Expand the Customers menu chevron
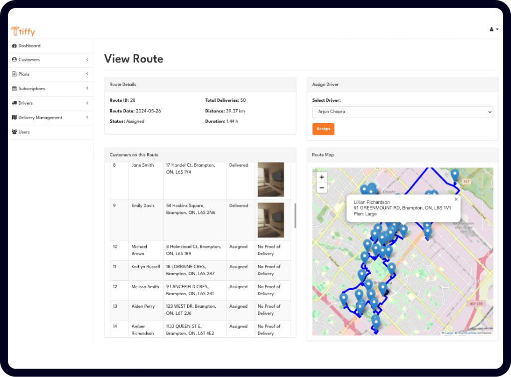The image size is (511, 377). pyautogui.click(x=87, y=60)
